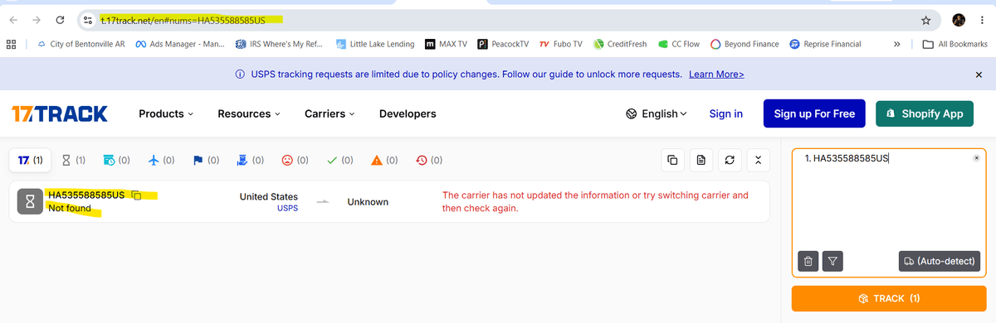This screenshot has width=996, height=323.
Task: Open the Auto-detect carrier selector
Action: click(x=940, y=262)
